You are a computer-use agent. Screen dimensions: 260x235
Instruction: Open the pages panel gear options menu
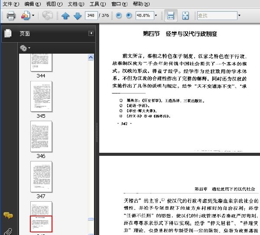coord(25,48)
